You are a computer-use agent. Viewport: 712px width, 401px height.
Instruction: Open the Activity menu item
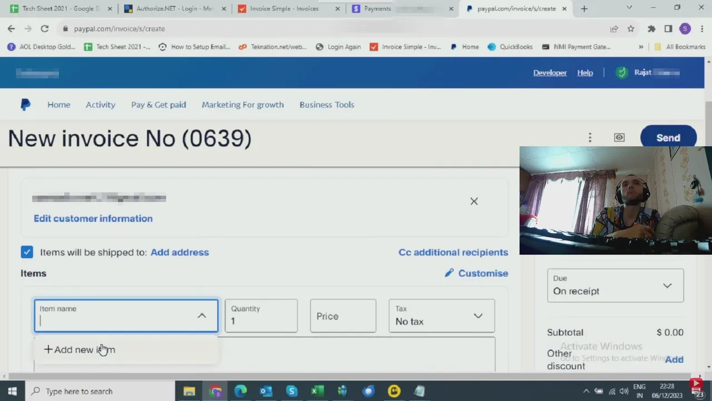click(x=100, y=105)
